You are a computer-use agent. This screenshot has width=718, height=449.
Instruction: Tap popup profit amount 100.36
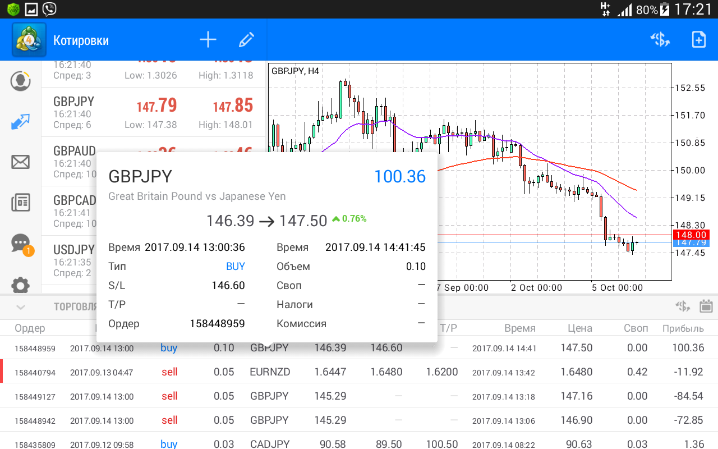(x=400, y=176)
